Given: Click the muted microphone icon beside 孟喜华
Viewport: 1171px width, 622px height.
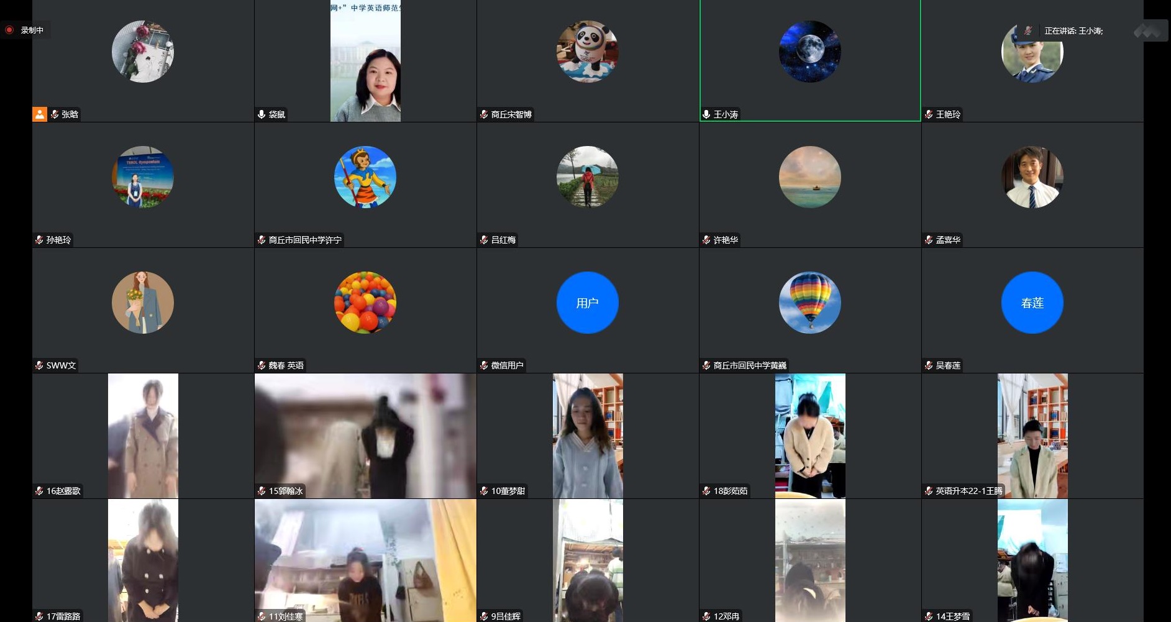Looking at the screenshot, I should tap(929, 240).
